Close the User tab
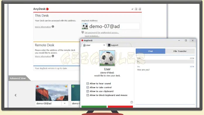 pyautogui.click(x=104, y=45)
